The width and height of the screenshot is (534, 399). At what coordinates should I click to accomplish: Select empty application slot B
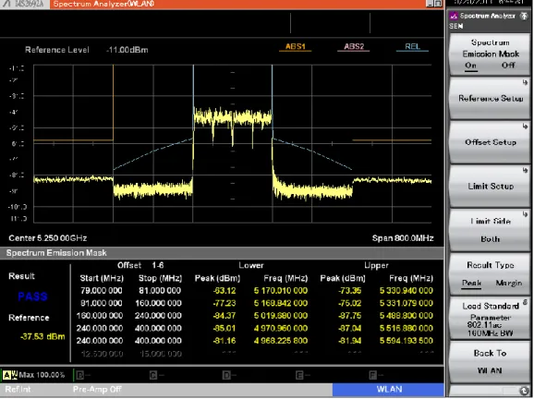tap(83, 375)
